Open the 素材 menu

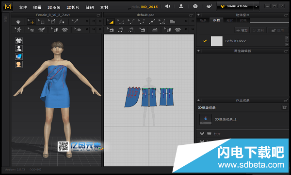coord(104,7)
